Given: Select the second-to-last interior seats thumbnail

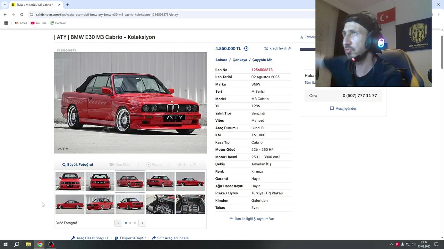Looking at the screenshot, I should point(160,204).
